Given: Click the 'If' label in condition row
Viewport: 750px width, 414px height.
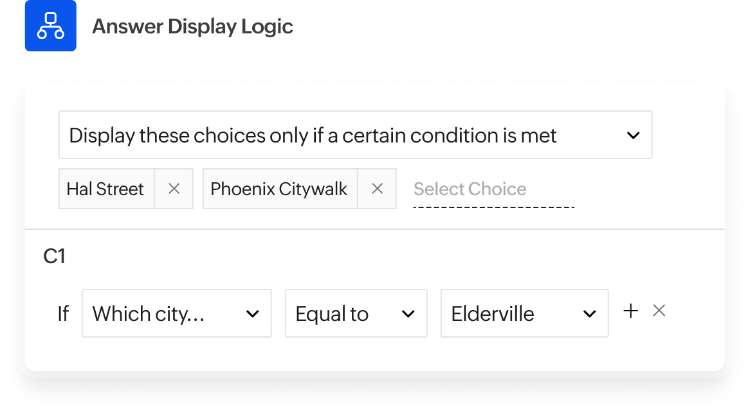Looking at the screenshot, I should click(63, 314).
